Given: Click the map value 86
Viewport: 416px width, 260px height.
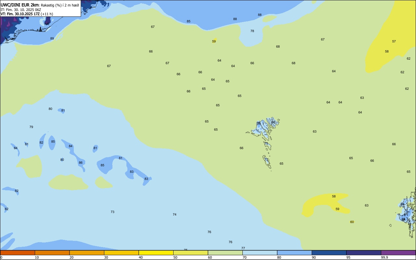Looking at the screenshot, I should (81, 163).
